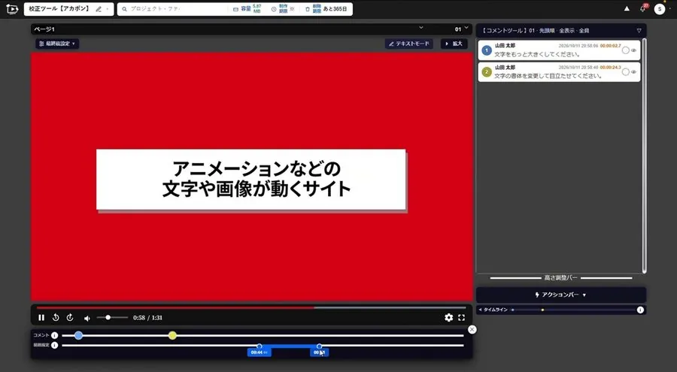The image size is (677, 372).
Task: Click the app logo icon in top-left
Action: (13, 8)
